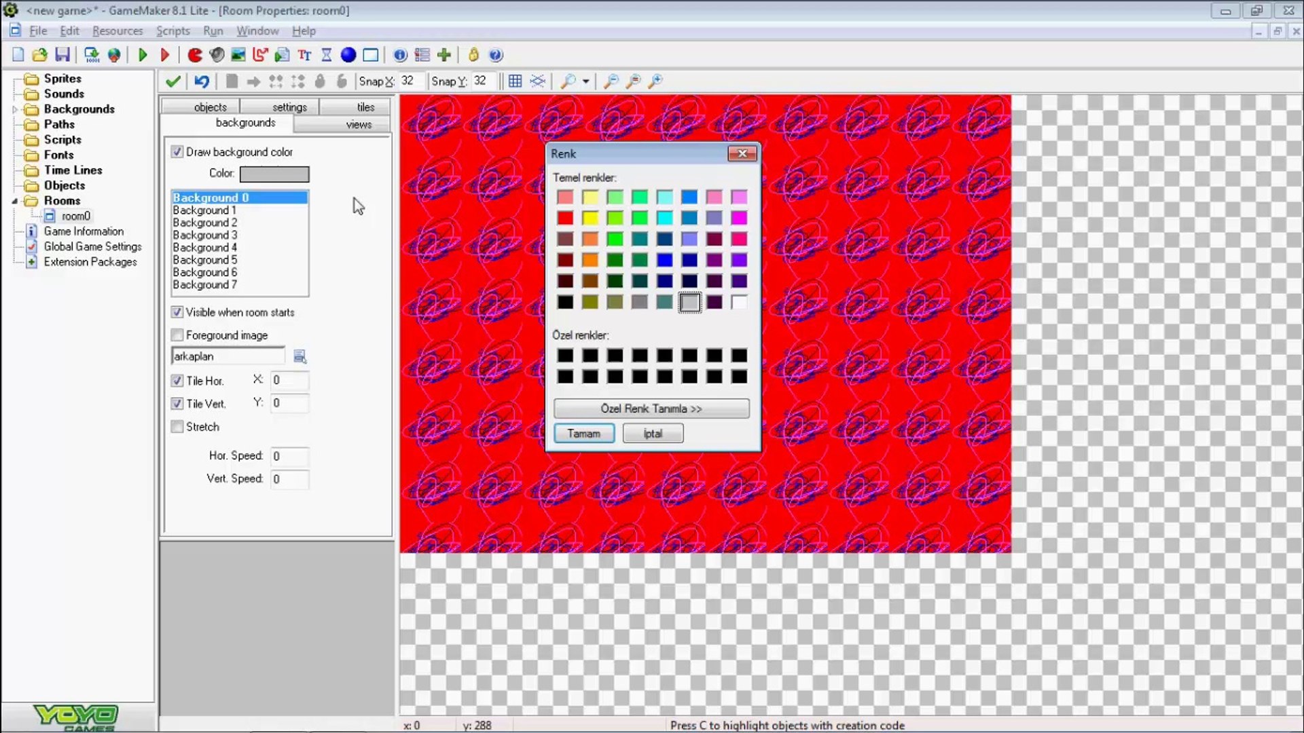1304x733 pixels.
Task: Toggle the room grid icon
Action: (x=515, y=81)
